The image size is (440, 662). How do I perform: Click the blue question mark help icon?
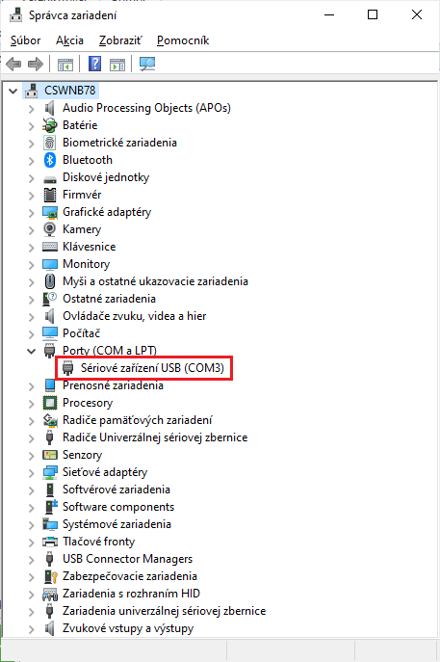[x=94, y=65]
